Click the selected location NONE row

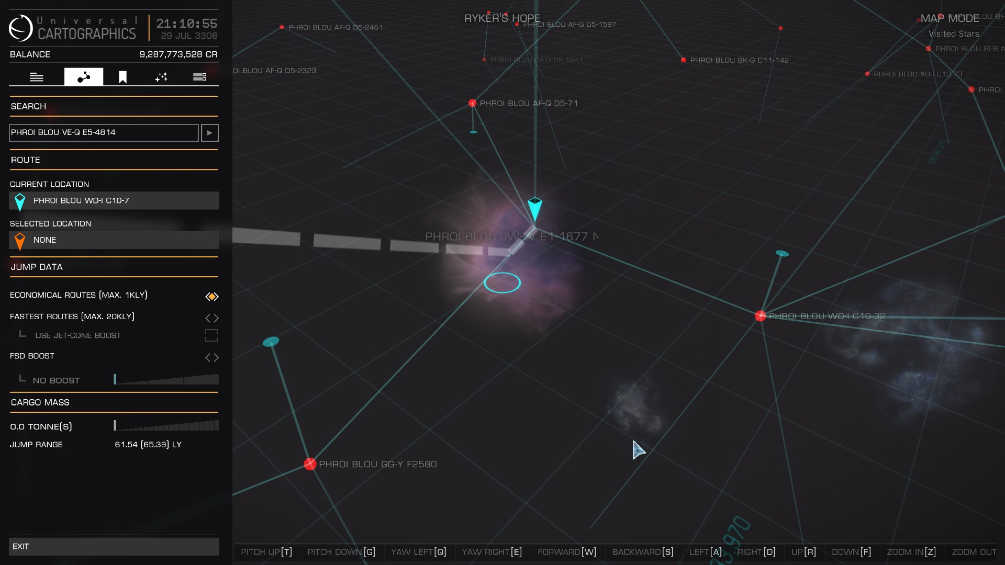click(114, 240)
